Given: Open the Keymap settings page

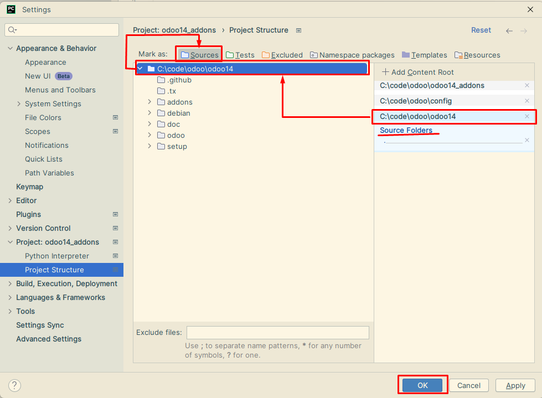Looking at the screenshot, I should (x=30, y=187).
